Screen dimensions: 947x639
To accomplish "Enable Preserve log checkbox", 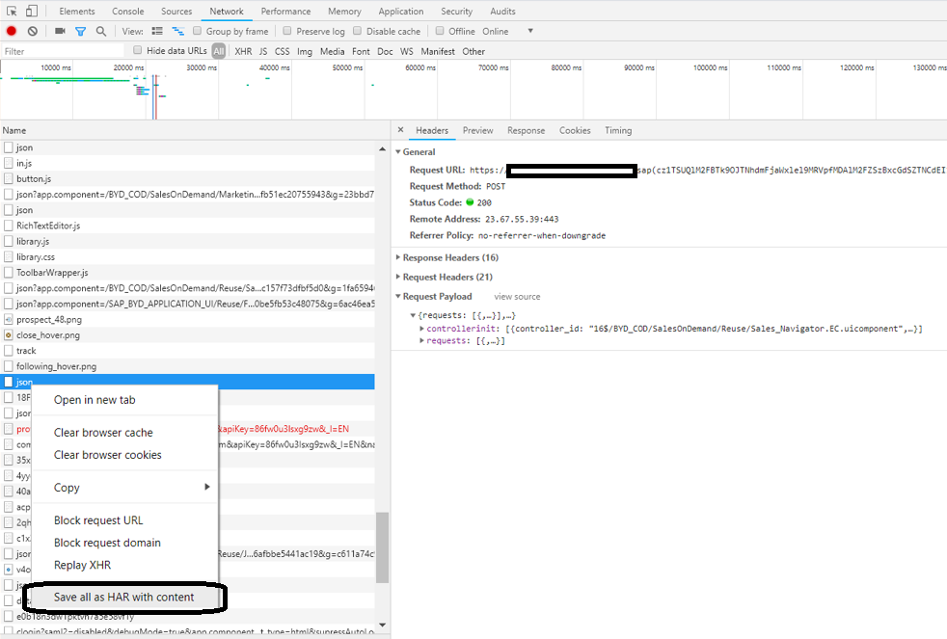I will click(286, 31).
